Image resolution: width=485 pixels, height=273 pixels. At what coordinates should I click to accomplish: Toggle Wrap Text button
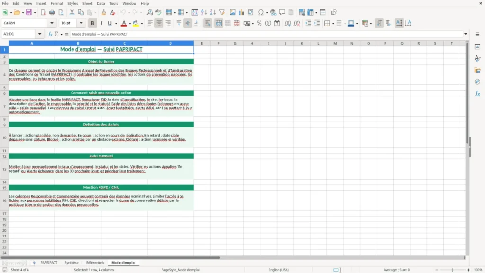click(207, 23)
